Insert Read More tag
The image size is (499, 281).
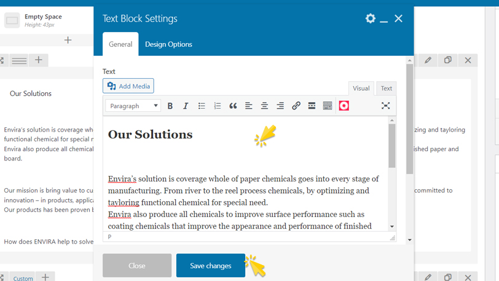pos(312,106)
